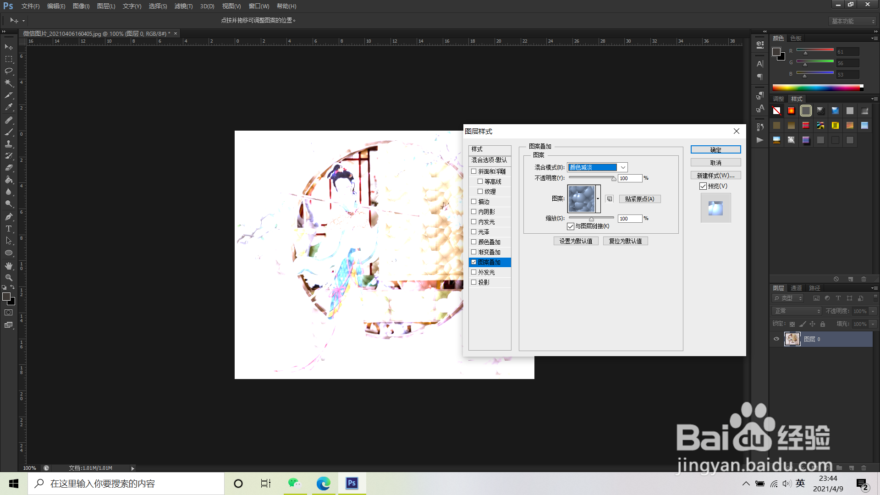Screen dimensions: 880x495
Task: Click the 复位为默认值 button
Action: pos(625,241)
